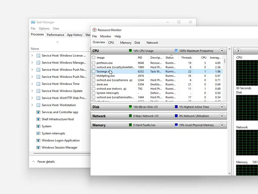Open the File menu in Resource Monitor
Image resolution: width=258 pixels, height=194 pixels.
94,36
